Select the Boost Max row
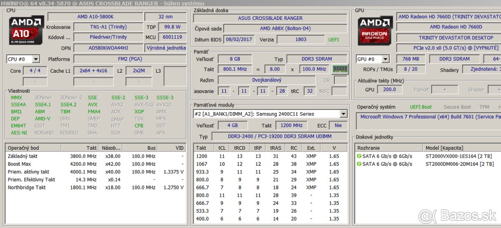 click(96, 164)
